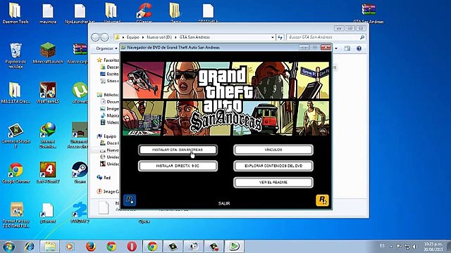Screen dimensions: 451x253
Task: Select Bibliotecas in navigation pane
Action: [x=108, y=95]
